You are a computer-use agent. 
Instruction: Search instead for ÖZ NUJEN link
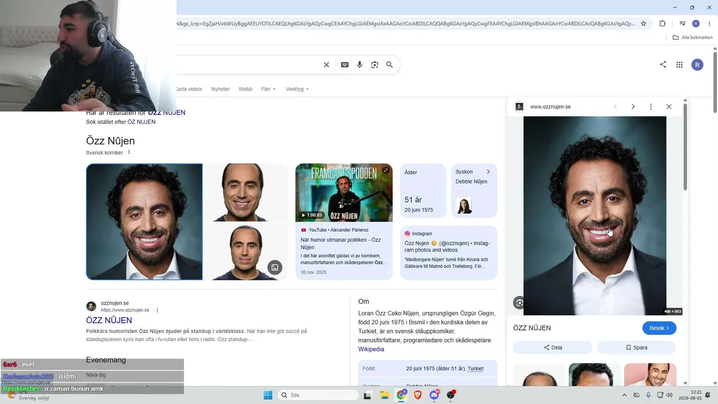tap(141, 122)
